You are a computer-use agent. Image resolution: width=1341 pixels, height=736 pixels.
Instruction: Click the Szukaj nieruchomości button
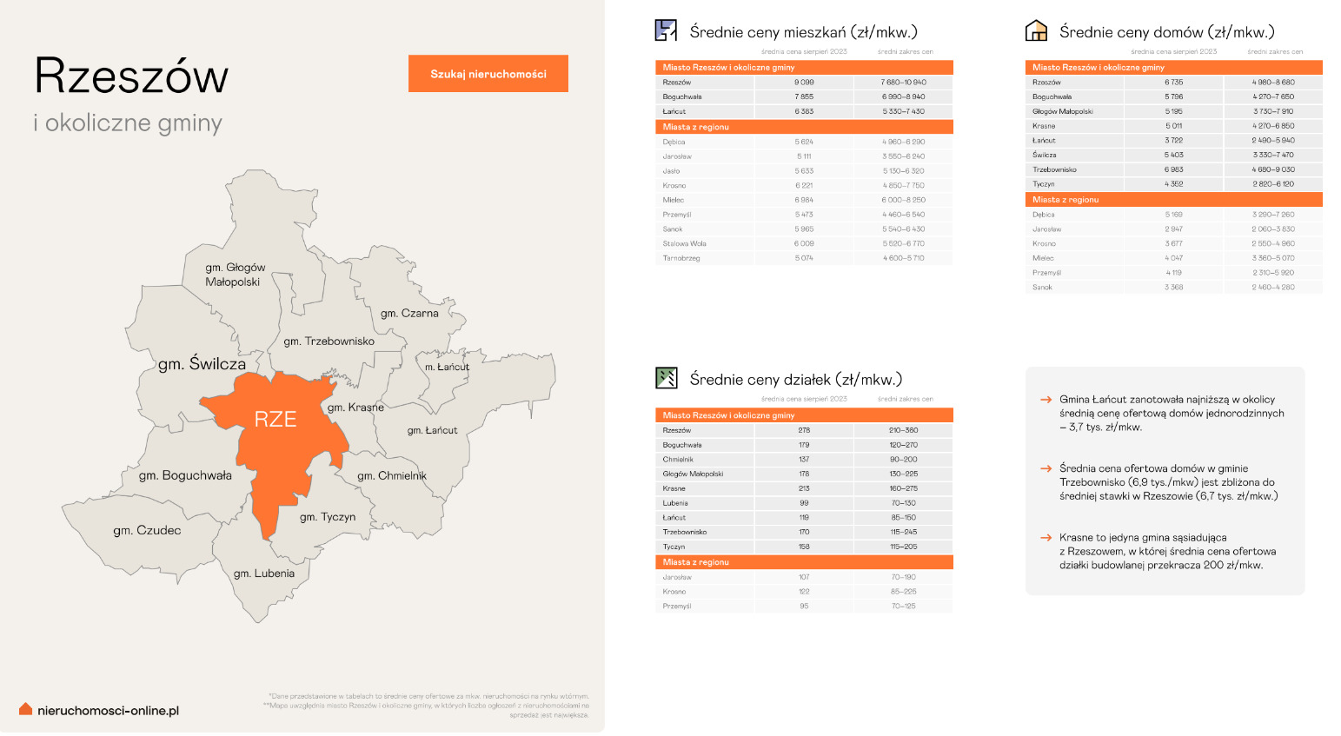[488, 74]
